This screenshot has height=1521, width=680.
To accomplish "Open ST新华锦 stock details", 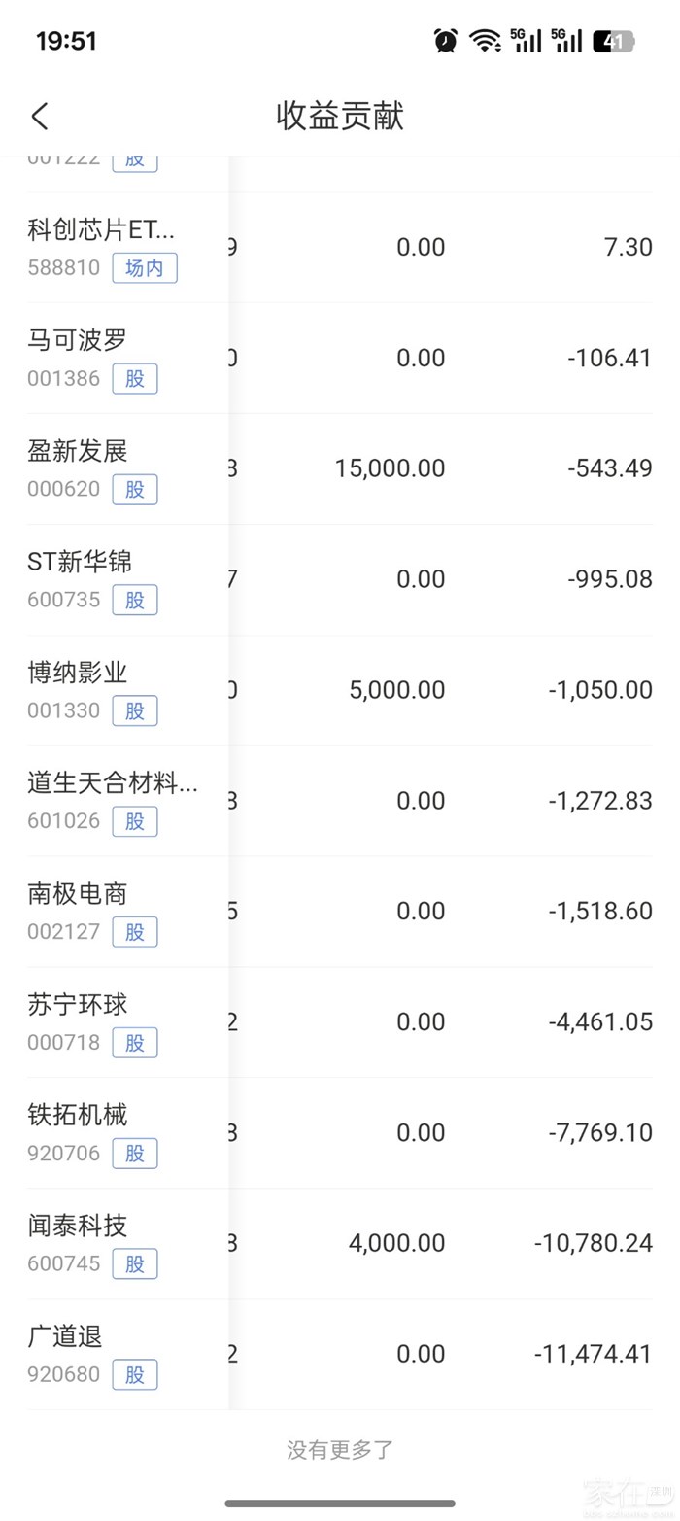I will (80, 562).
